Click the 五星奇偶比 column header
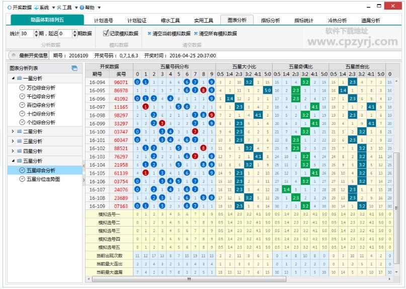This screenshot has height=289, width=406. pos(301,66)
